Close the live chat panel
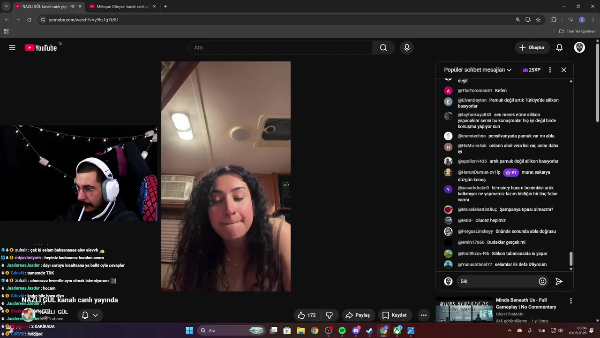The width and height of the screenshot is (600, 338). coord(563,69)
